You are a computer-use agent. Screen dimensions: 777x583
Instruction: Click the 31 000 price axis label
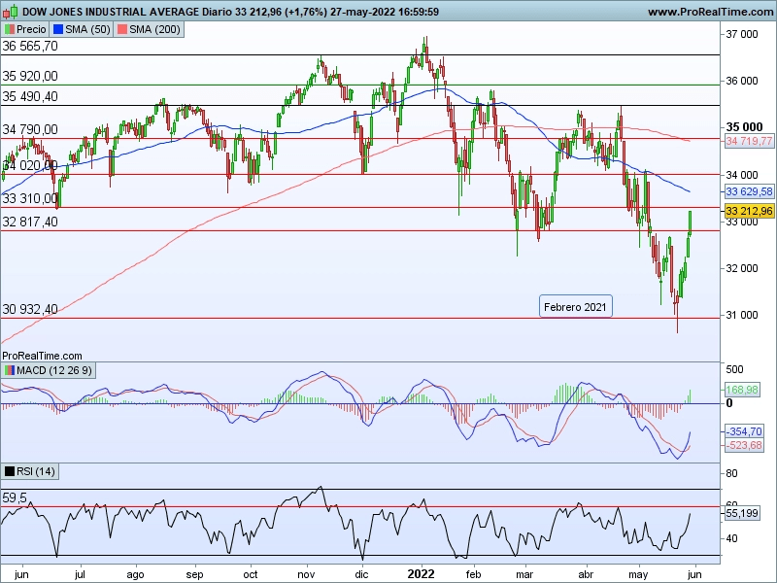coord(742,315)
